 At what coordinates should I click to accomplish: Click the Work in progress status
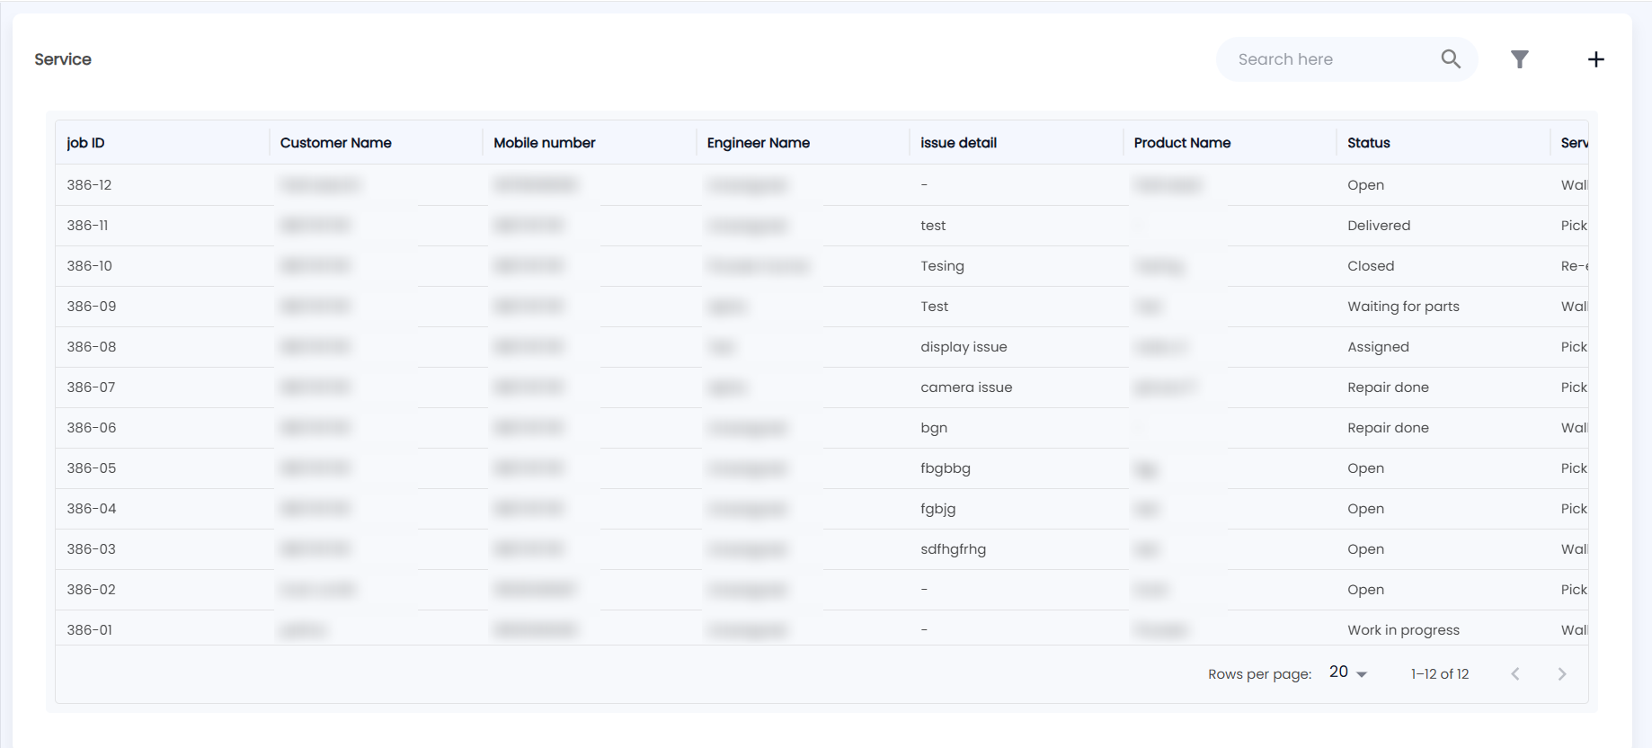click(x=1403, y=630)
